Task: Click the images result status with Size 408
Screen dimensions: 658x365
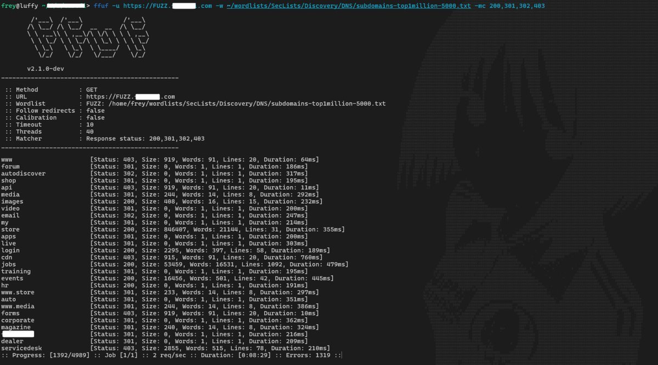Action: coord(206,201)
